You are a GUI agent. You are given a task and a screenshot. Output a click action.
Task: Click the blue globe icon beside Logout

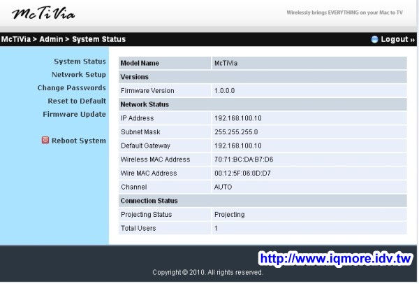[374, 39]
